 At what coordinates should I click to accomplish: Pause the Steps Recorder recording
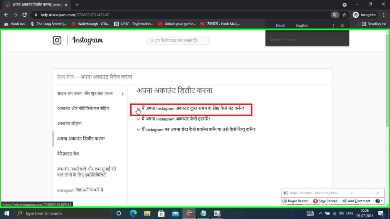pyautogui.click(x=296, y=201)
